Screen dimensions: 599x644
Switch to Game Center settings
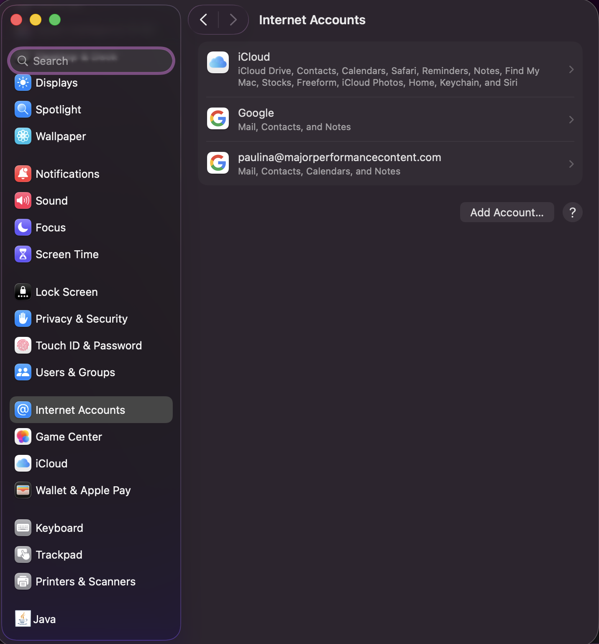(x=69, y=436)
